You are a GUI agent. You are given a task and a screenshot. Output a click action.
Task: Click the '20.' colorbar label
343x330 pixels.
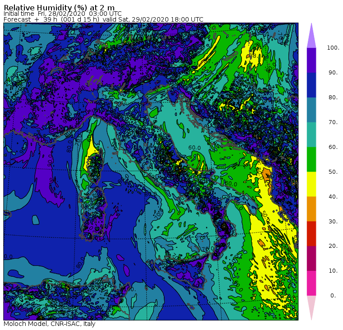click(333, 246)
